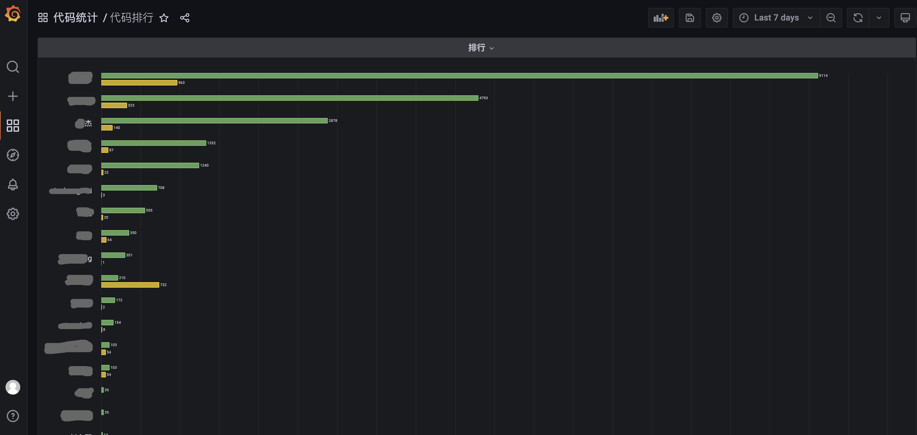Click the dashboard grid icon beside 代码统计
This screenshot has height=435, width=917.
[x=43, y=18]
